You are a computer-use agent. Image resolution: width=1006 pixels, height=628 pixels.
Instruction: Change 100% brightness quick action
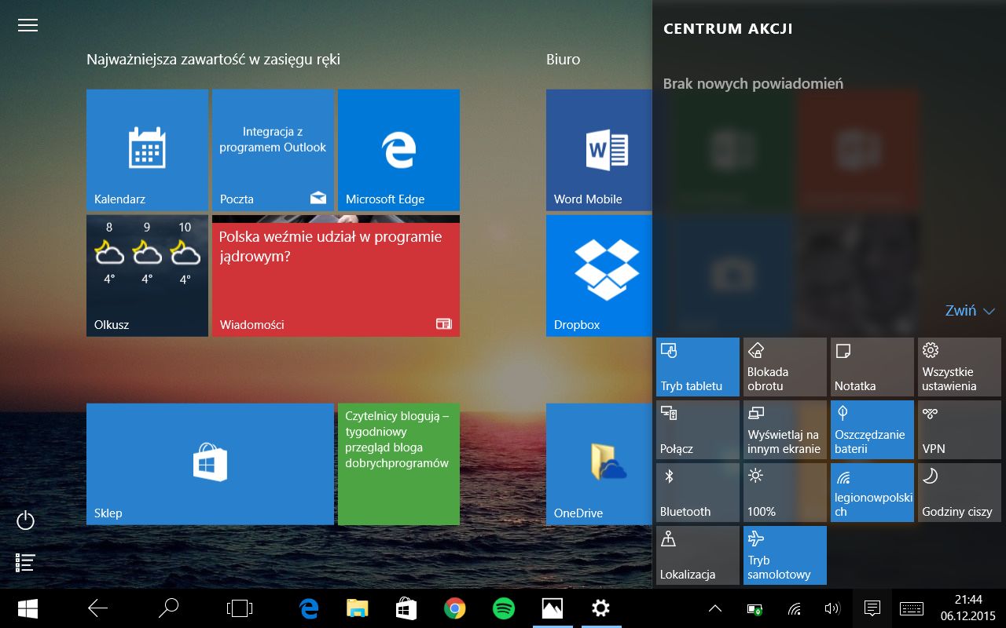[785, 492]
